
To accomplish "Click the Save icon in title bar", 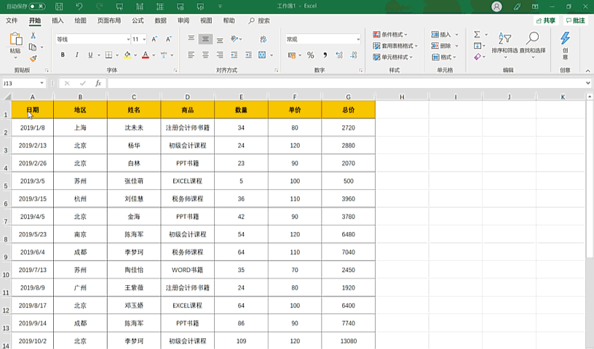I will 59,7.
